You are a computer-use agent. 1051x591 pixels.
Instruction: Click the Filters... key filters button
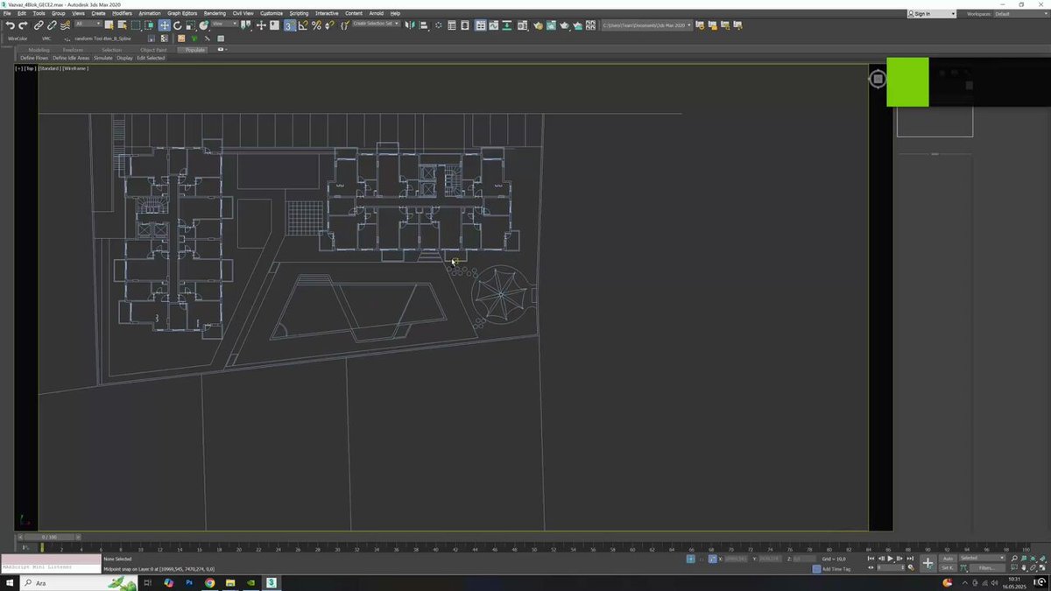986,568
